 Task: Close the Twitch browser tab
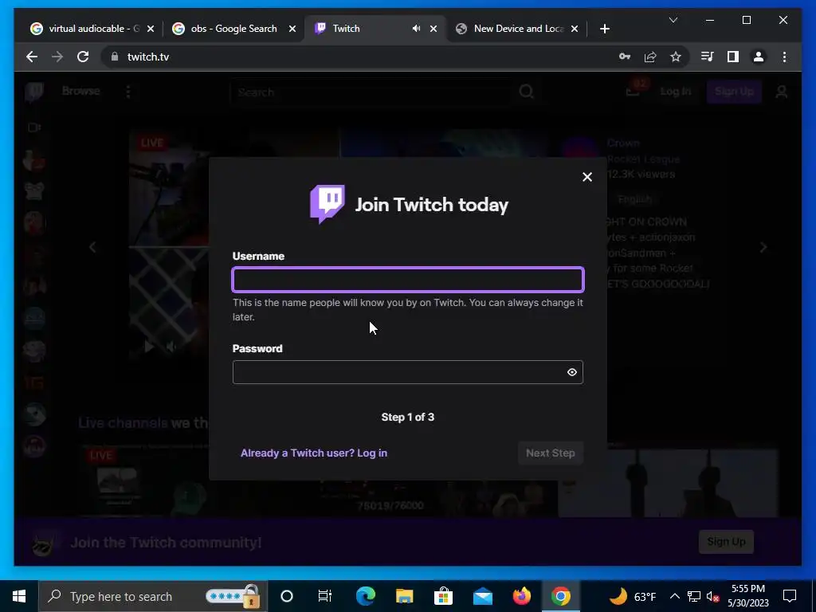click(x=433, y=29)
